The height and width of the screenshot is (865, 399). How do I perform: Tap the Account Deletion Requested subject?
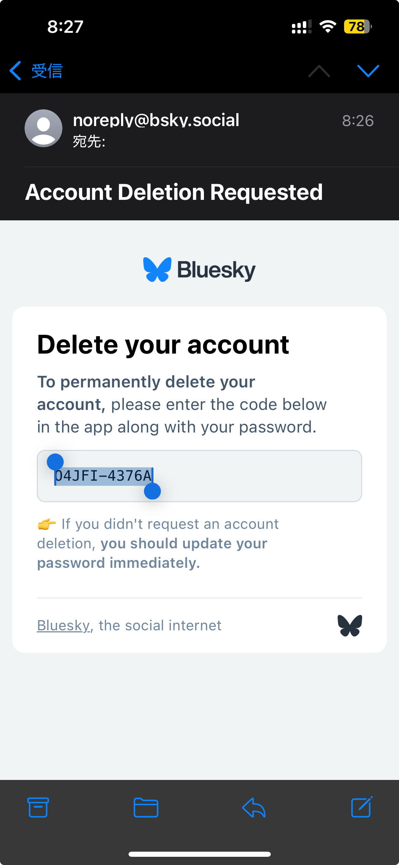pos(174,192)
